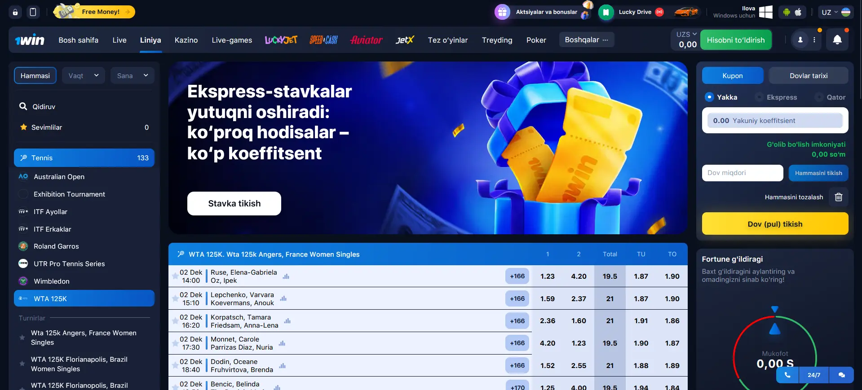The height and width of the screenshot is (390, 862).
Task: Click the phone call support icon
Action: pyautogui.click(x=787, y=375)
